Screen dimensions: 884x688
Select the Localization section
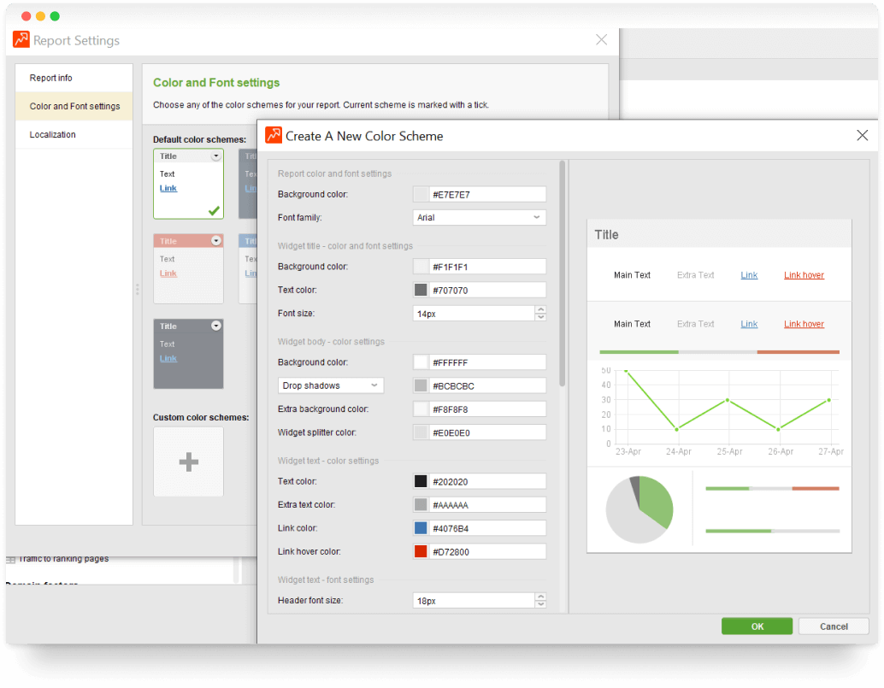[74, 134]
